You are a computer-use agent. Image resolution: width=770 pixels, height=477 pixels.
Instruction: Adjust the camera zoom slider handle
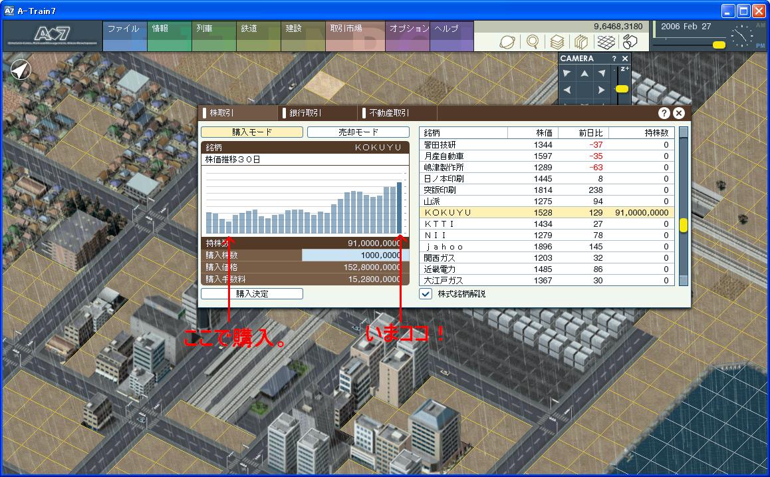pos(622,89)
